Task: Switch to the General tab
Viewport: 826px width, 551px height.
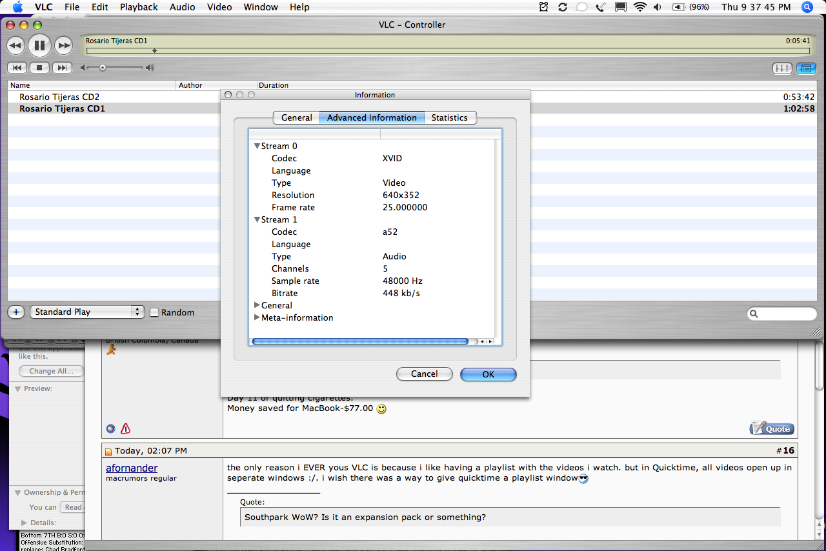Action: (297, 117)
